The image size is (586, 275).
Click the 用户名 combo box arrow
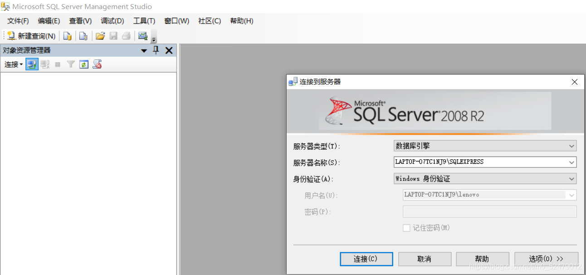571,195
